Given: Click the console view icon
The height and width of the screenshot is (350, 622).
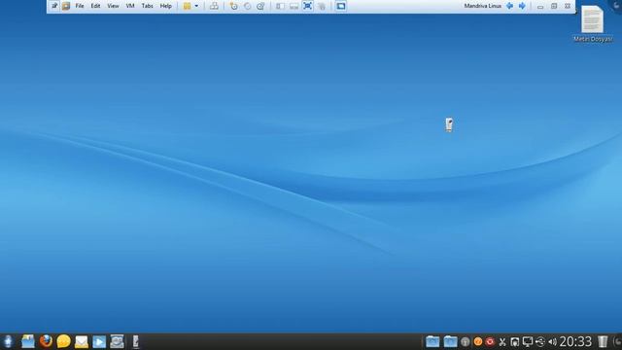Looking at the screenshot, I should (x=341, y=6).
